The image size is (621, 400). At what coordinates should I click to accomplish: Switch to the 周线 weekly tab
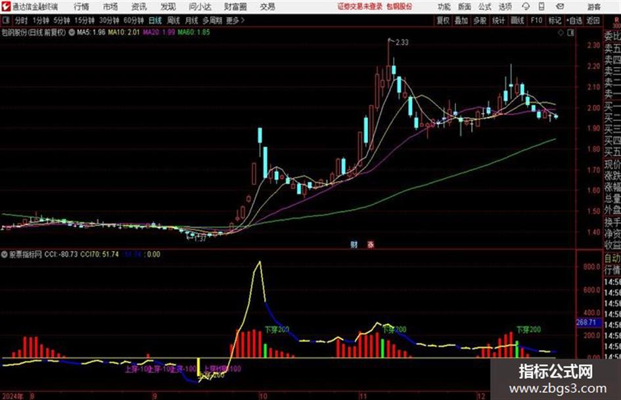coord(173,20)
